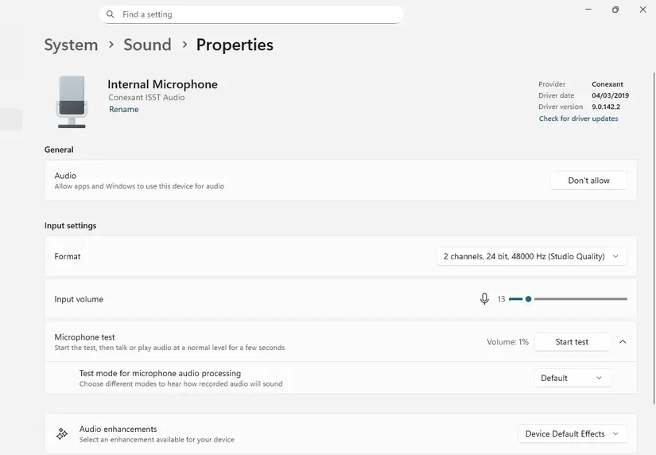
Task: Open Device Default Effects dropdown
Action: pyautogui.click(x=572, y=434)
